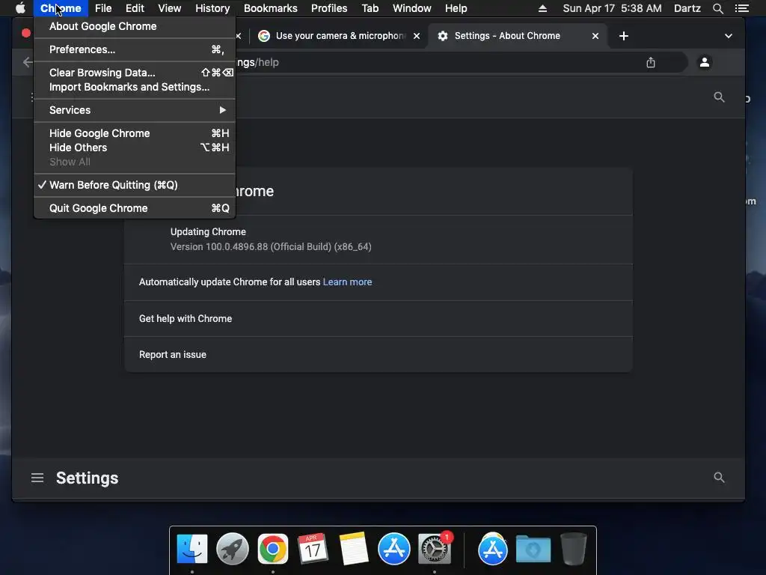766x575 pixels.
Task: Expand the Services submenu
Action: point(135,110)
